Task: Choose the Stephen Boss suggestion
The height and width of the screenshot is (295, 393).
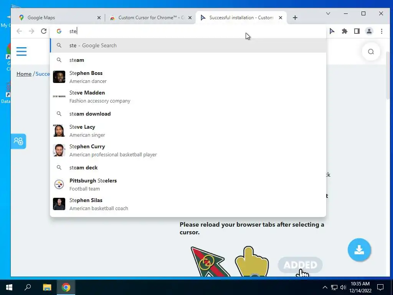Action: [188, 77]
